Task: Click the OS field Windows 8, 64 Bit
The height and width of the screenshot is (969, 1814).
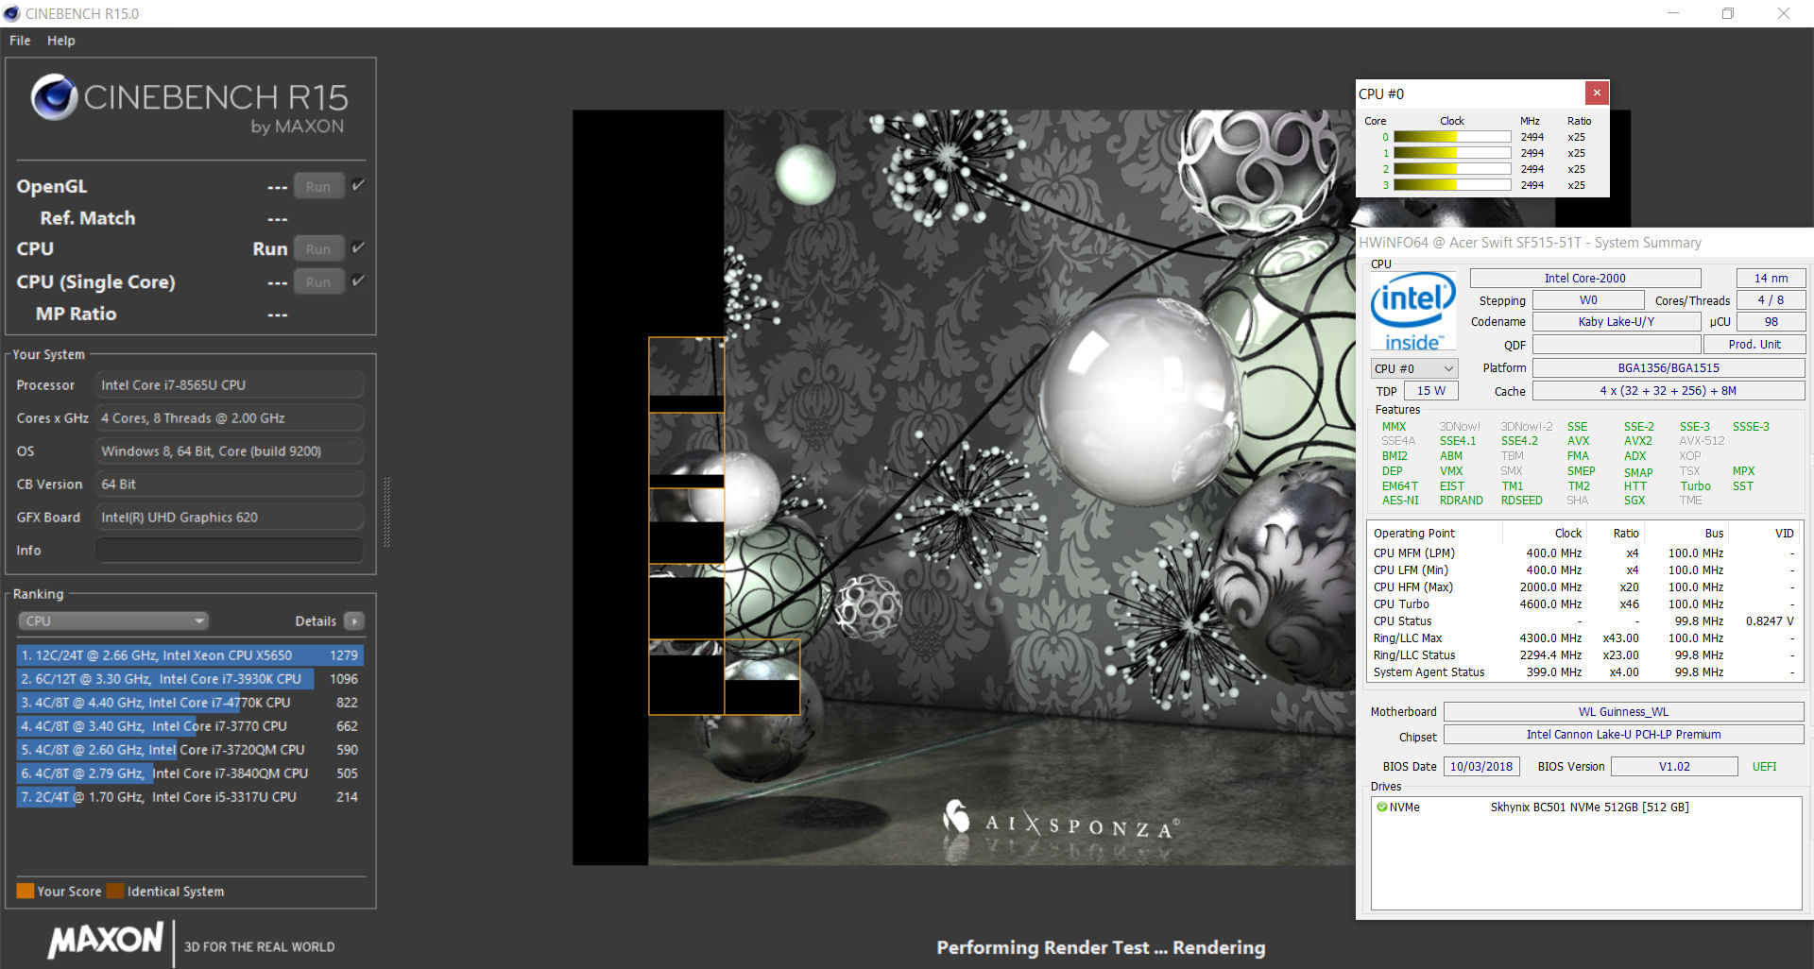Action: (230, 451)
